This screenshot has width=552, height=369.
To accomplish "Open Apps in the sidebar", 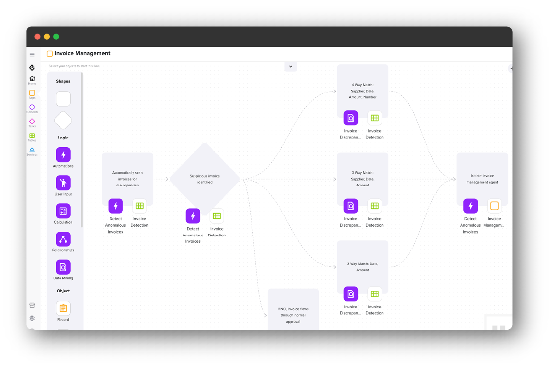I will (32, 95).
